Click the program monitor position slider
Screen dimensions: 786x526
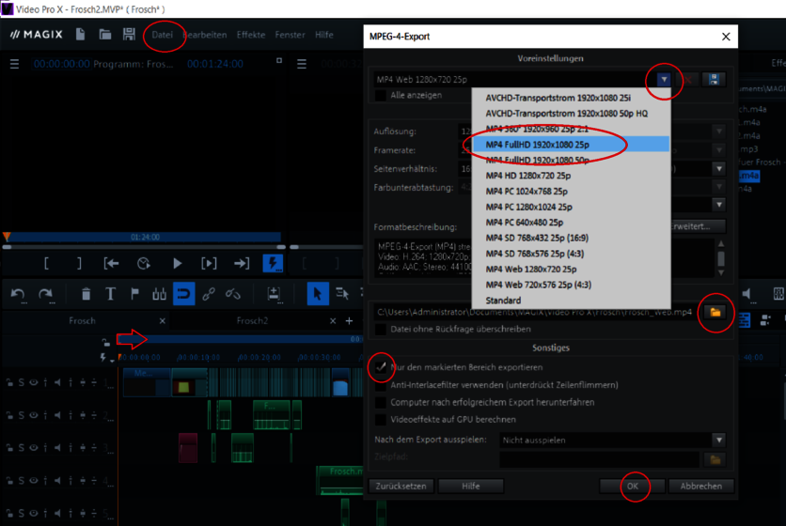(x=144, y=246)
